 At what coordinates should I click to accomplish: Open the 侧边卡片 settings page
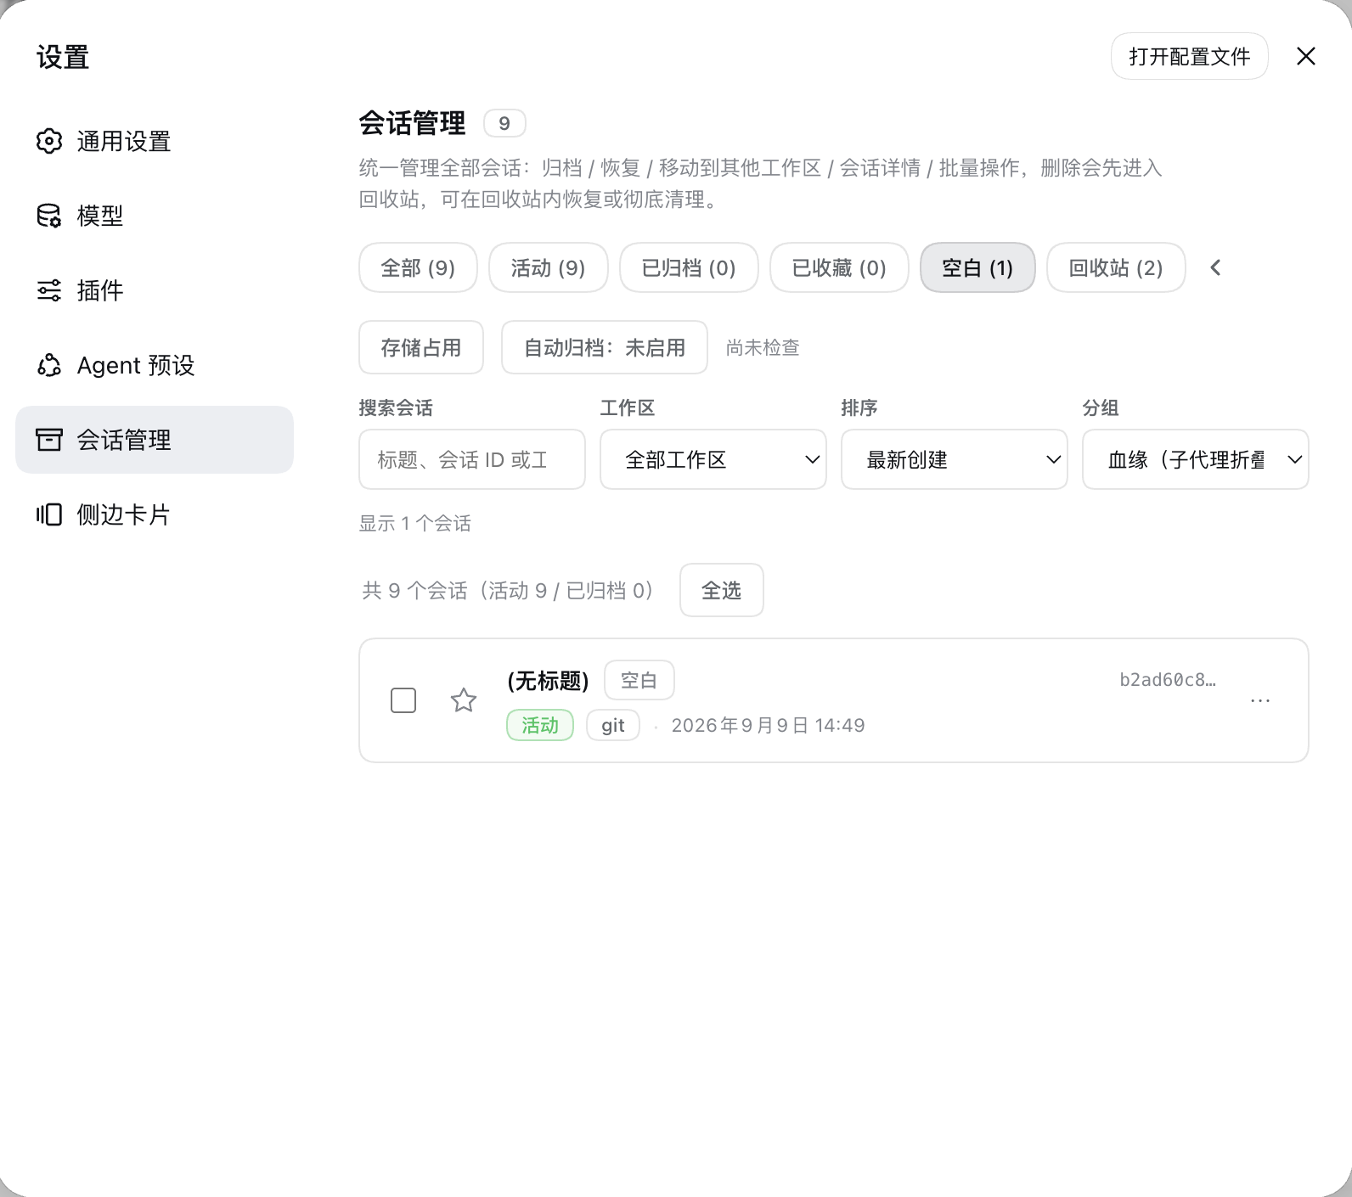[155, 514]
